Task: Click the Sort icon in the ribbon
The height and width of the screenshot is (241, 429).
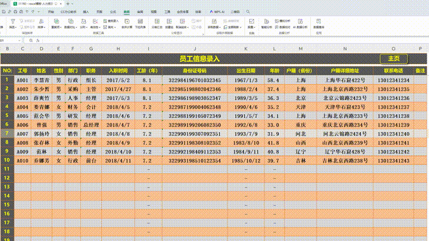Action: pyautogui.click(x=41, y=21)
